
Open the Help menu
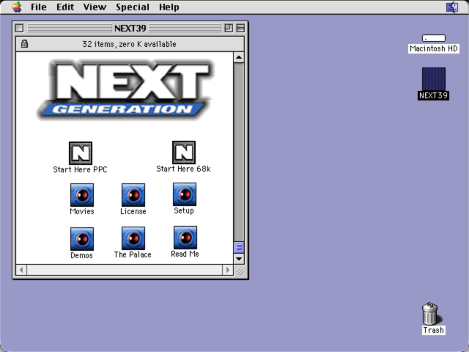[169, 7]
